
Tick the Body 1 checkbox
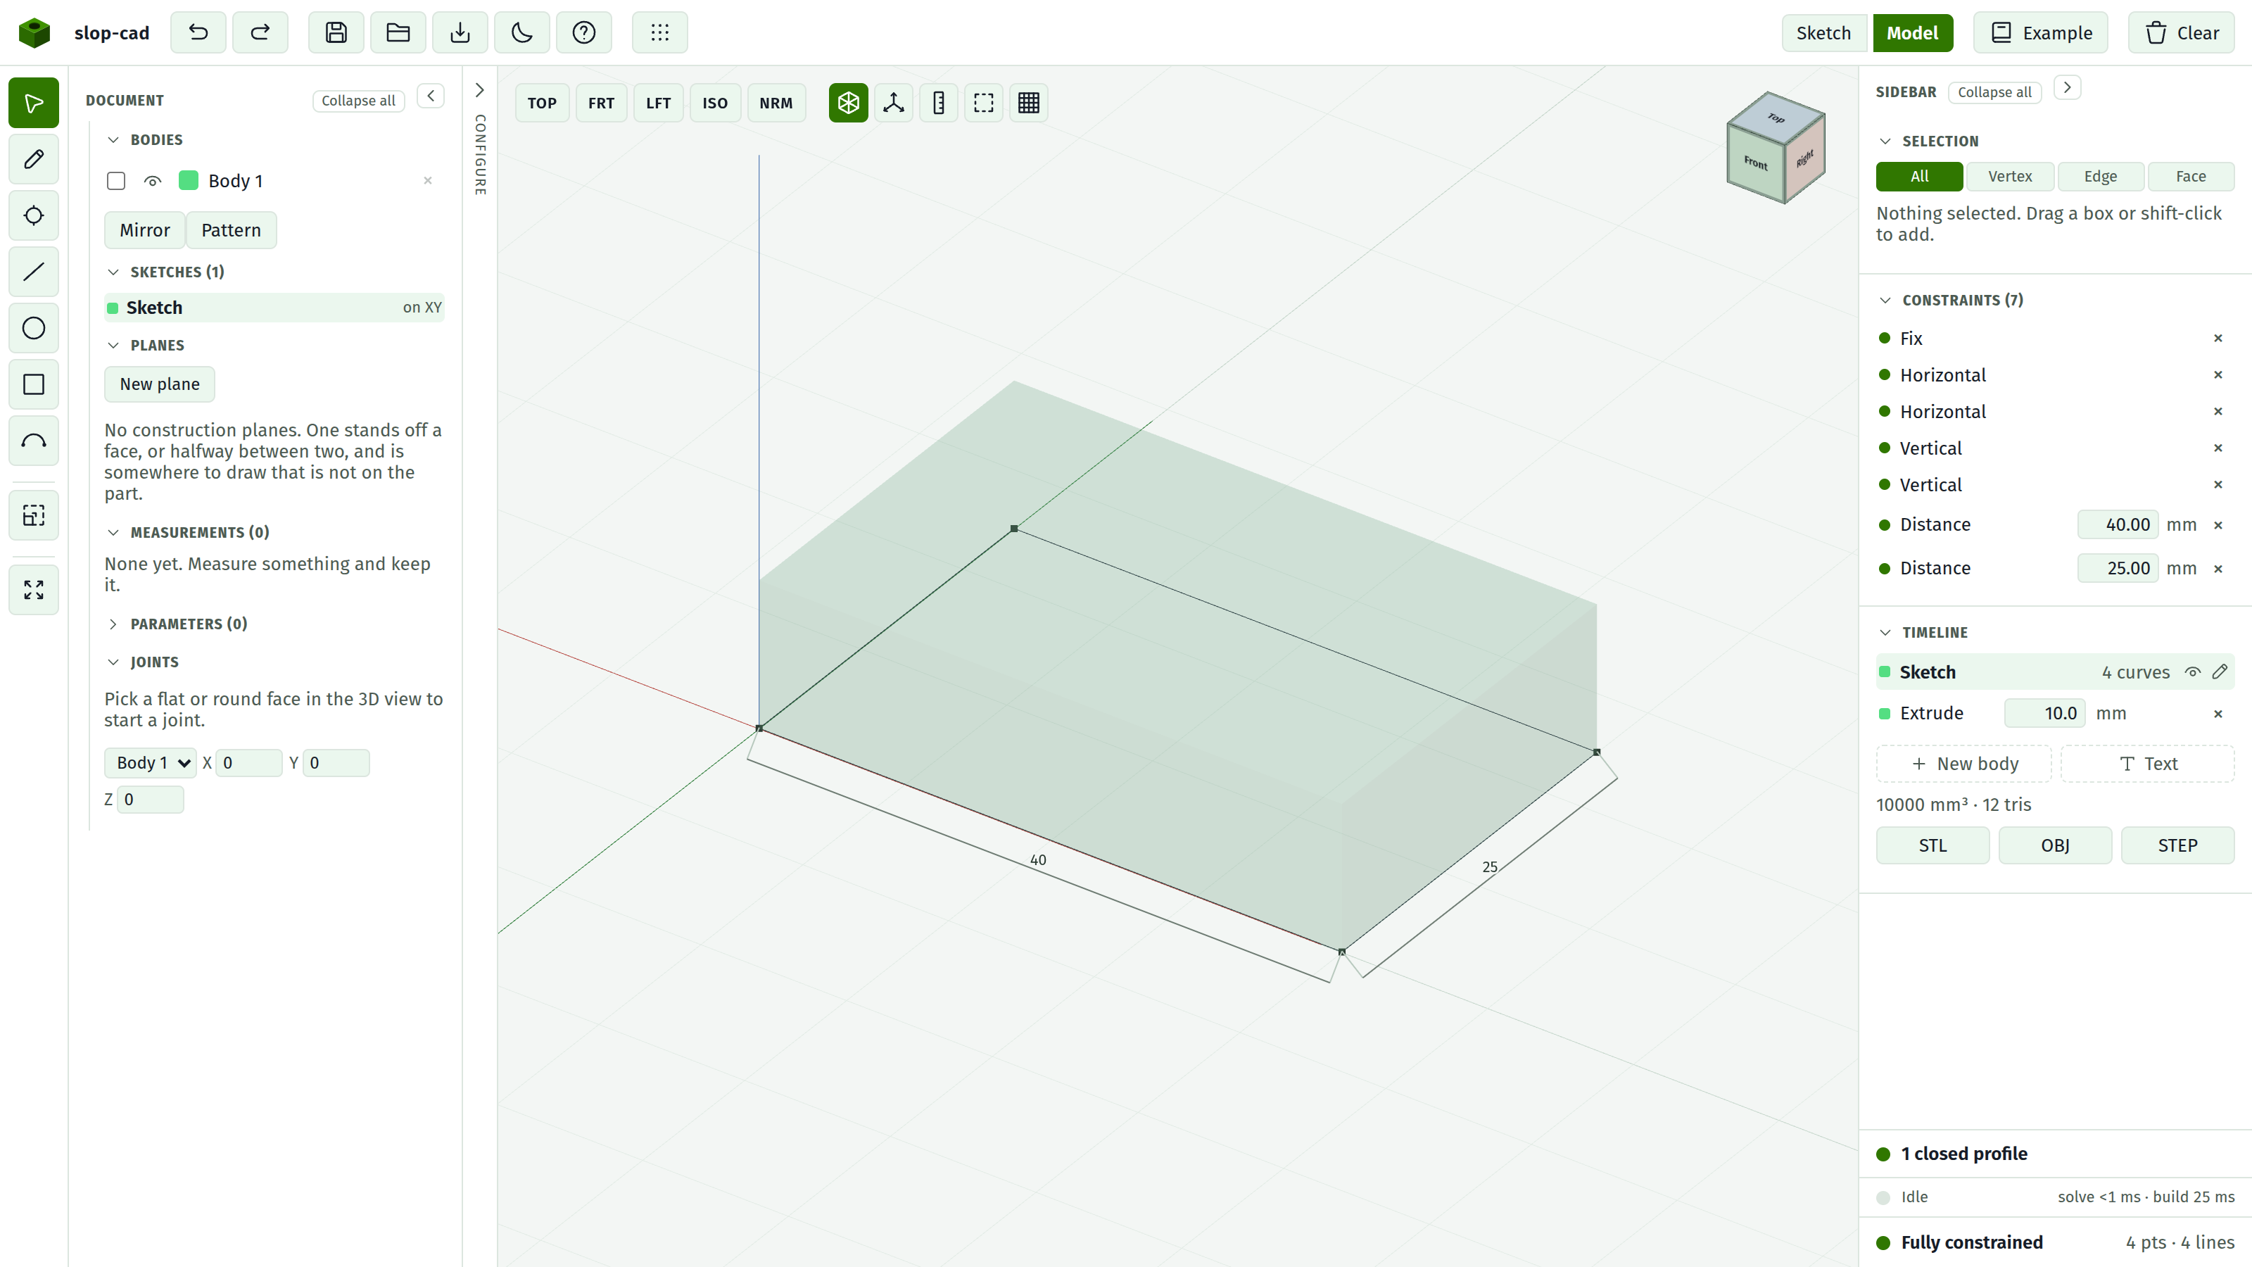click(115, 181)
